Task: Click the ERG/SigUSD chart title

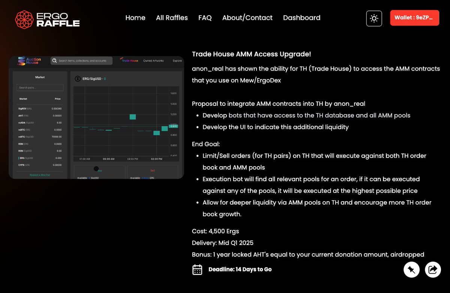Action: (x=92, y=79)
